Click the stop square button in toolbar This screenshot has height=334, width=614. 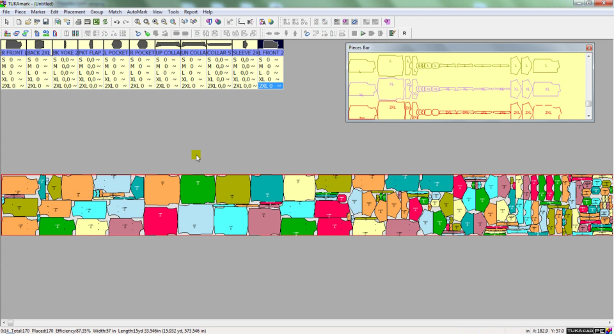[354, 33]
